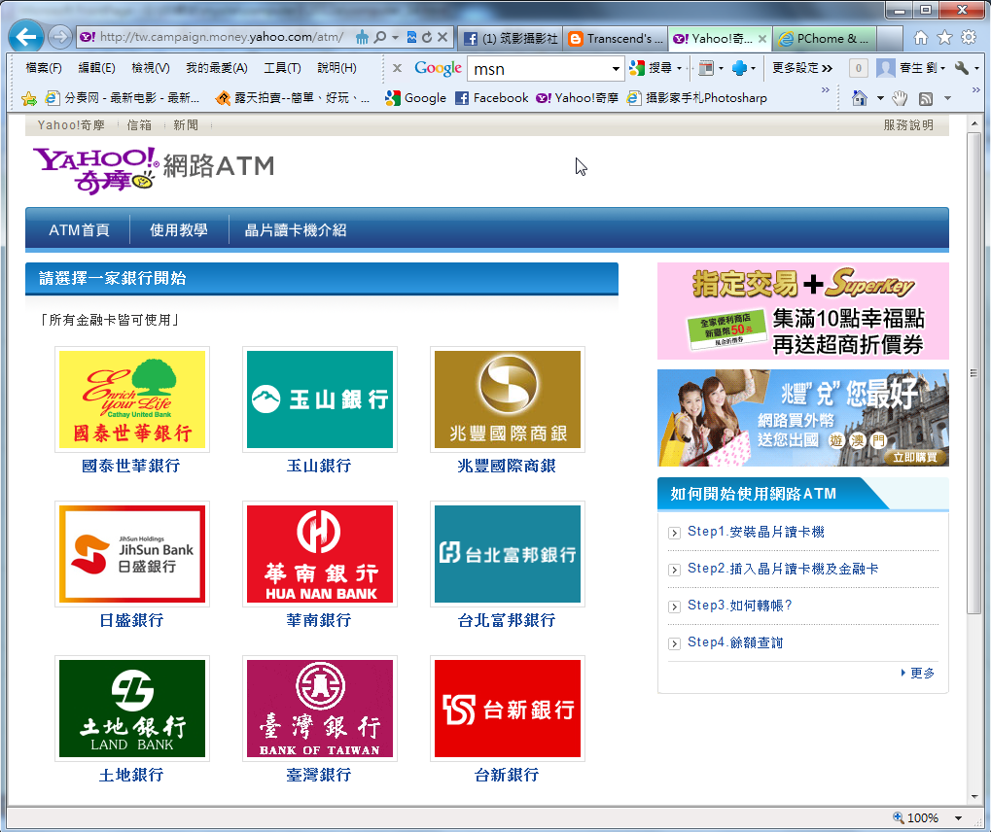
Task: Click the command bar hand icon
Action: [900, 98]
